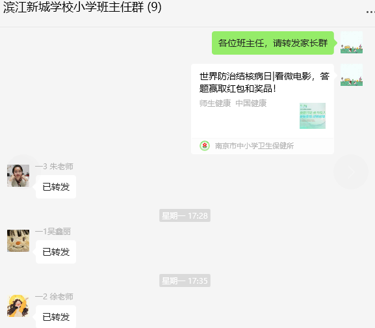Click sender avatar beside green message
This screenshot has width=375, height=328.
coord(352,42)
